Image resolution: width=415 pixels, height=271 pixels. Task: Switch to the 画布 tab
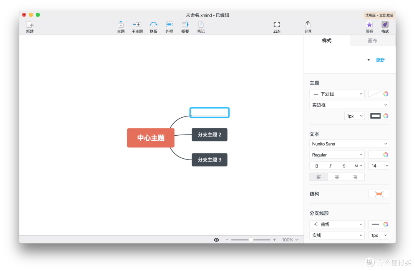pyautogui.click(x=373, y=40)
